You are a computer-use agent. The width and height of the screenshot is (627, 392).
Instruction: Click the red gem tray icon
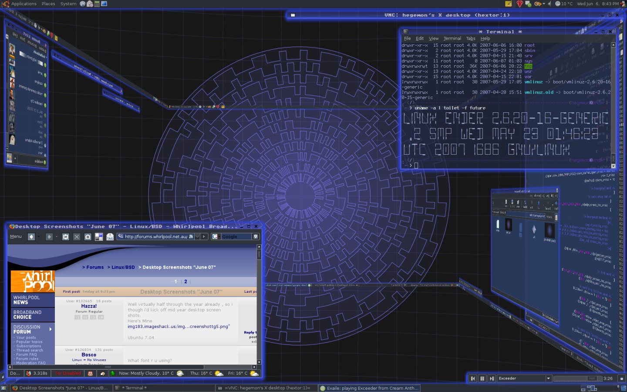520,3
